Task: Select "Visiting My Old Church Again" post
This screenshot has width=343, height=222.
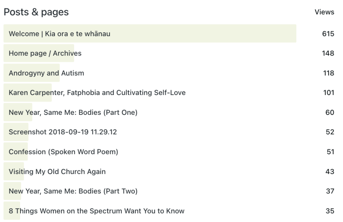Action: [x=57, y=172]
